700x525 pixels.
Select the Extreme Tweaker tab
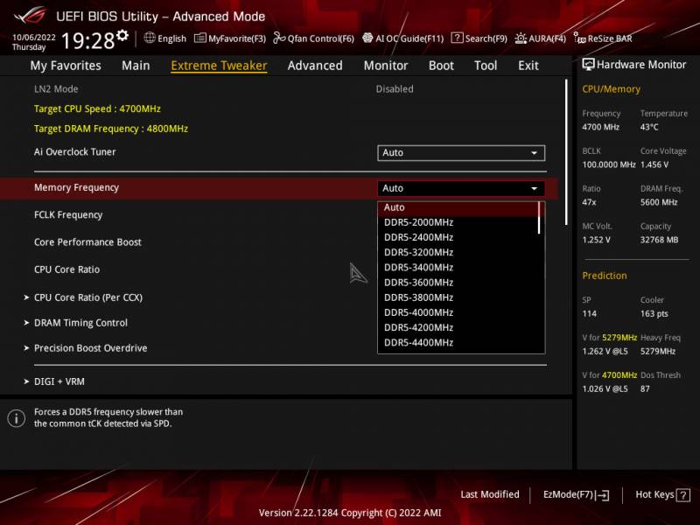tap(219, 66)
